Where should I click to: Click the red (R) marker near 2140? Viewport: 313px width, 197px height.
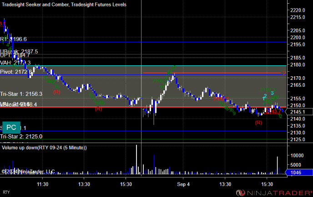click(258, 123)
